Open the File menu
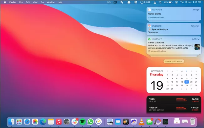The width and height of the screenshot is (204, 128). (x=21, y=2)
